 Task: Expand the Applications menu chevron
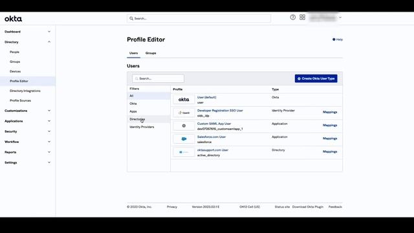(49, 121)
